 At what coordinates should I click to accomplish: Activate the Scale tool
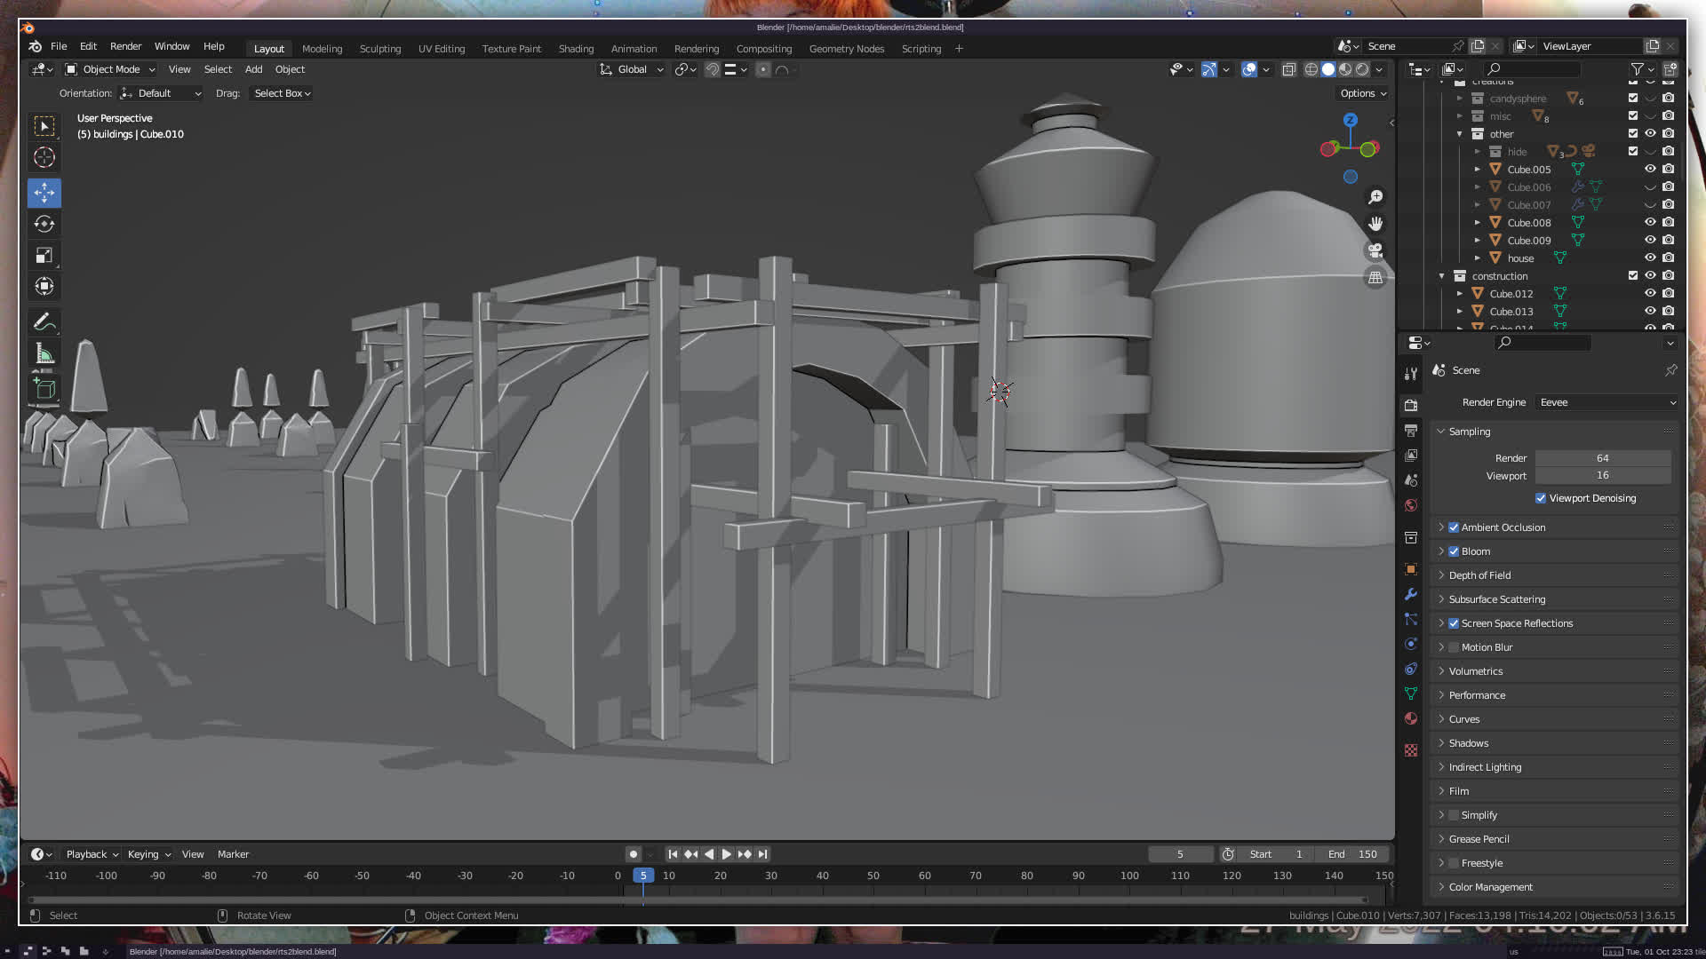coord(44,256)
